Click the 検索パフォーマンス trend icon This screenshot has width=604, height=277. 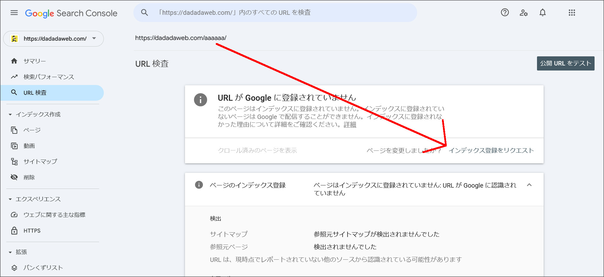[x=14, y=77]
